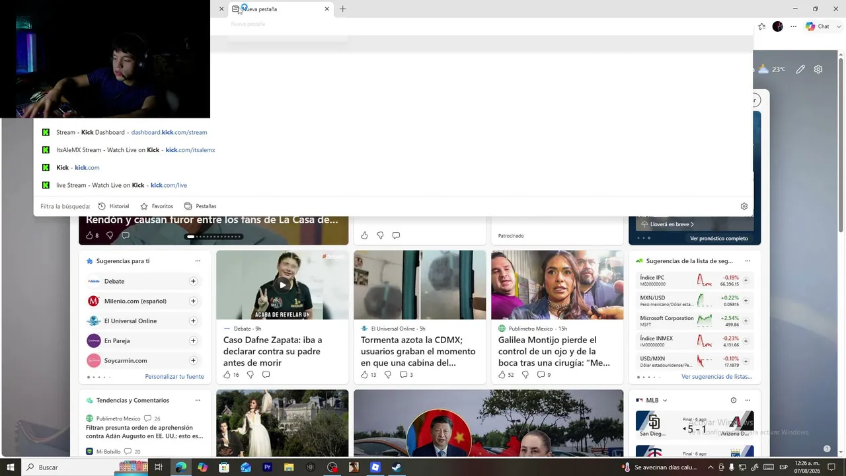This screenshot has width=846, height=476.
Task: Dislike the Galilea Montijo article
Action: click(525, 375)
